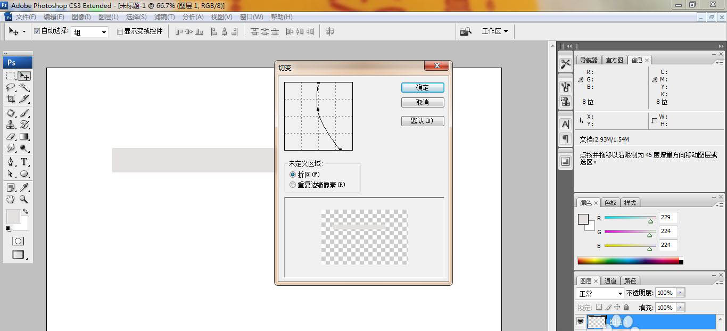Image resolution: width=727 pixels, height=331 pixels.
Task: Open the Character panel icon
Action: coord(565,124)
